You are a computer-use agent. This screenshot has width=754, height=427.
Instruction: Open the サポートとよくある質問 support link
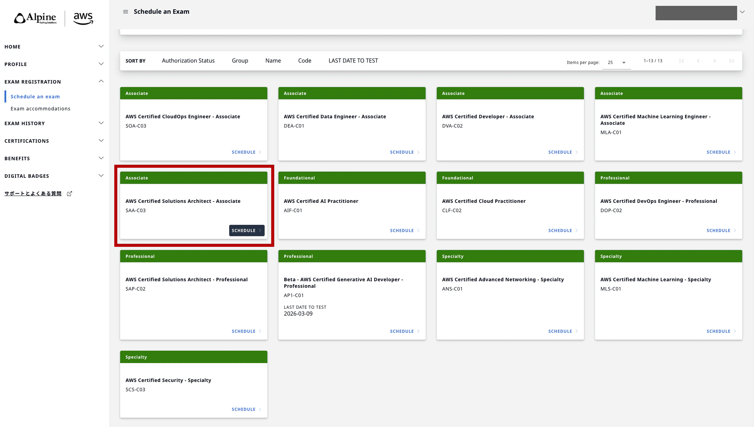coord(33,194)
